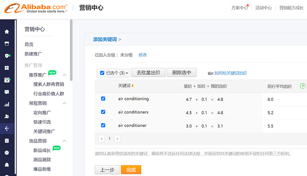The width and height of the screenshot is (307, 176).
Task: Open 快速引流 menu item
Action: (42, 122)
